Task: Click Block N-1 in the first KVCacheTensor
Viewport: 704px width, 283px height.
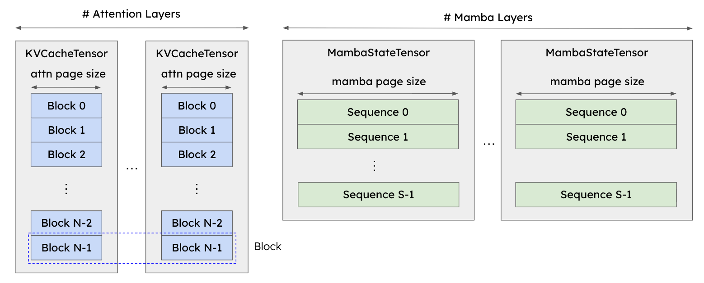Action: [66, 247]
